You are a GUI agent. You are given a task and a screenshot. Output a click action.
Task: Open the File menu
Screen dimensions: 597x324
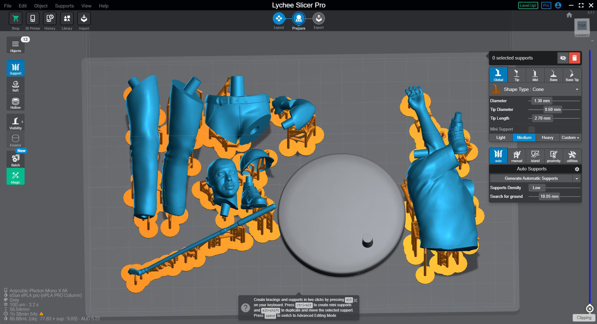[7, 6]
